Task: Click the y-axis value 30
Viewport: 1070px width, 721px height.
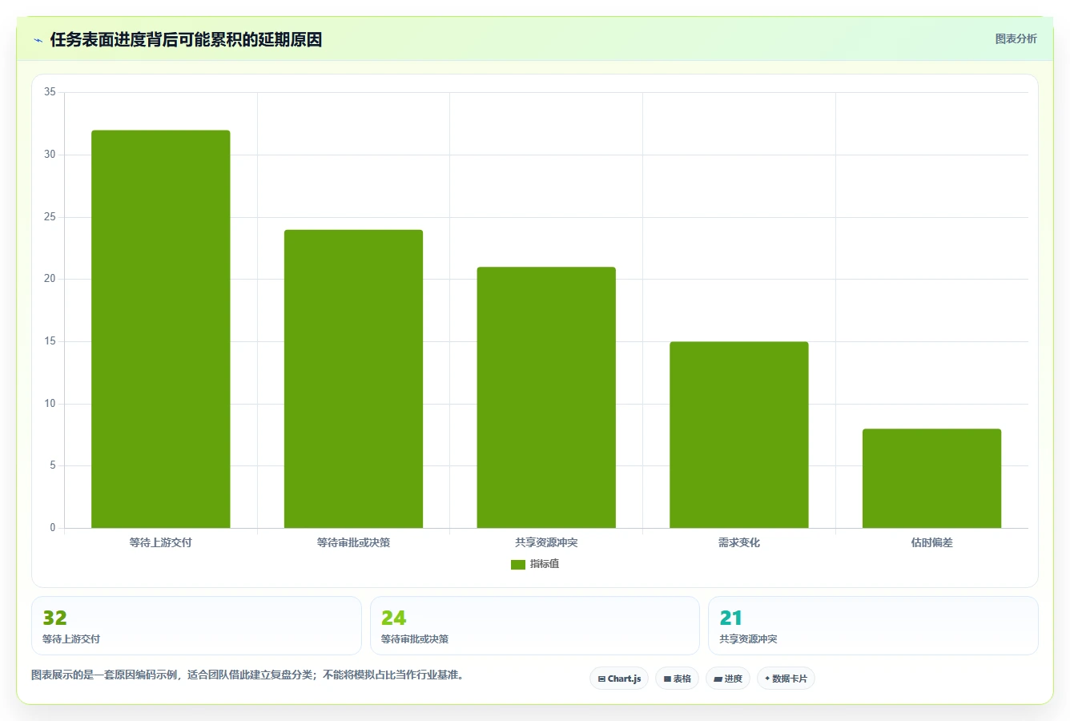Action: (x=50, y=155)
